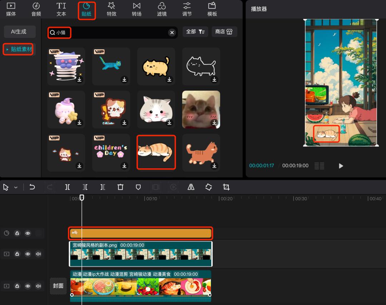Clear the 小猫 search field

point(172,32)
